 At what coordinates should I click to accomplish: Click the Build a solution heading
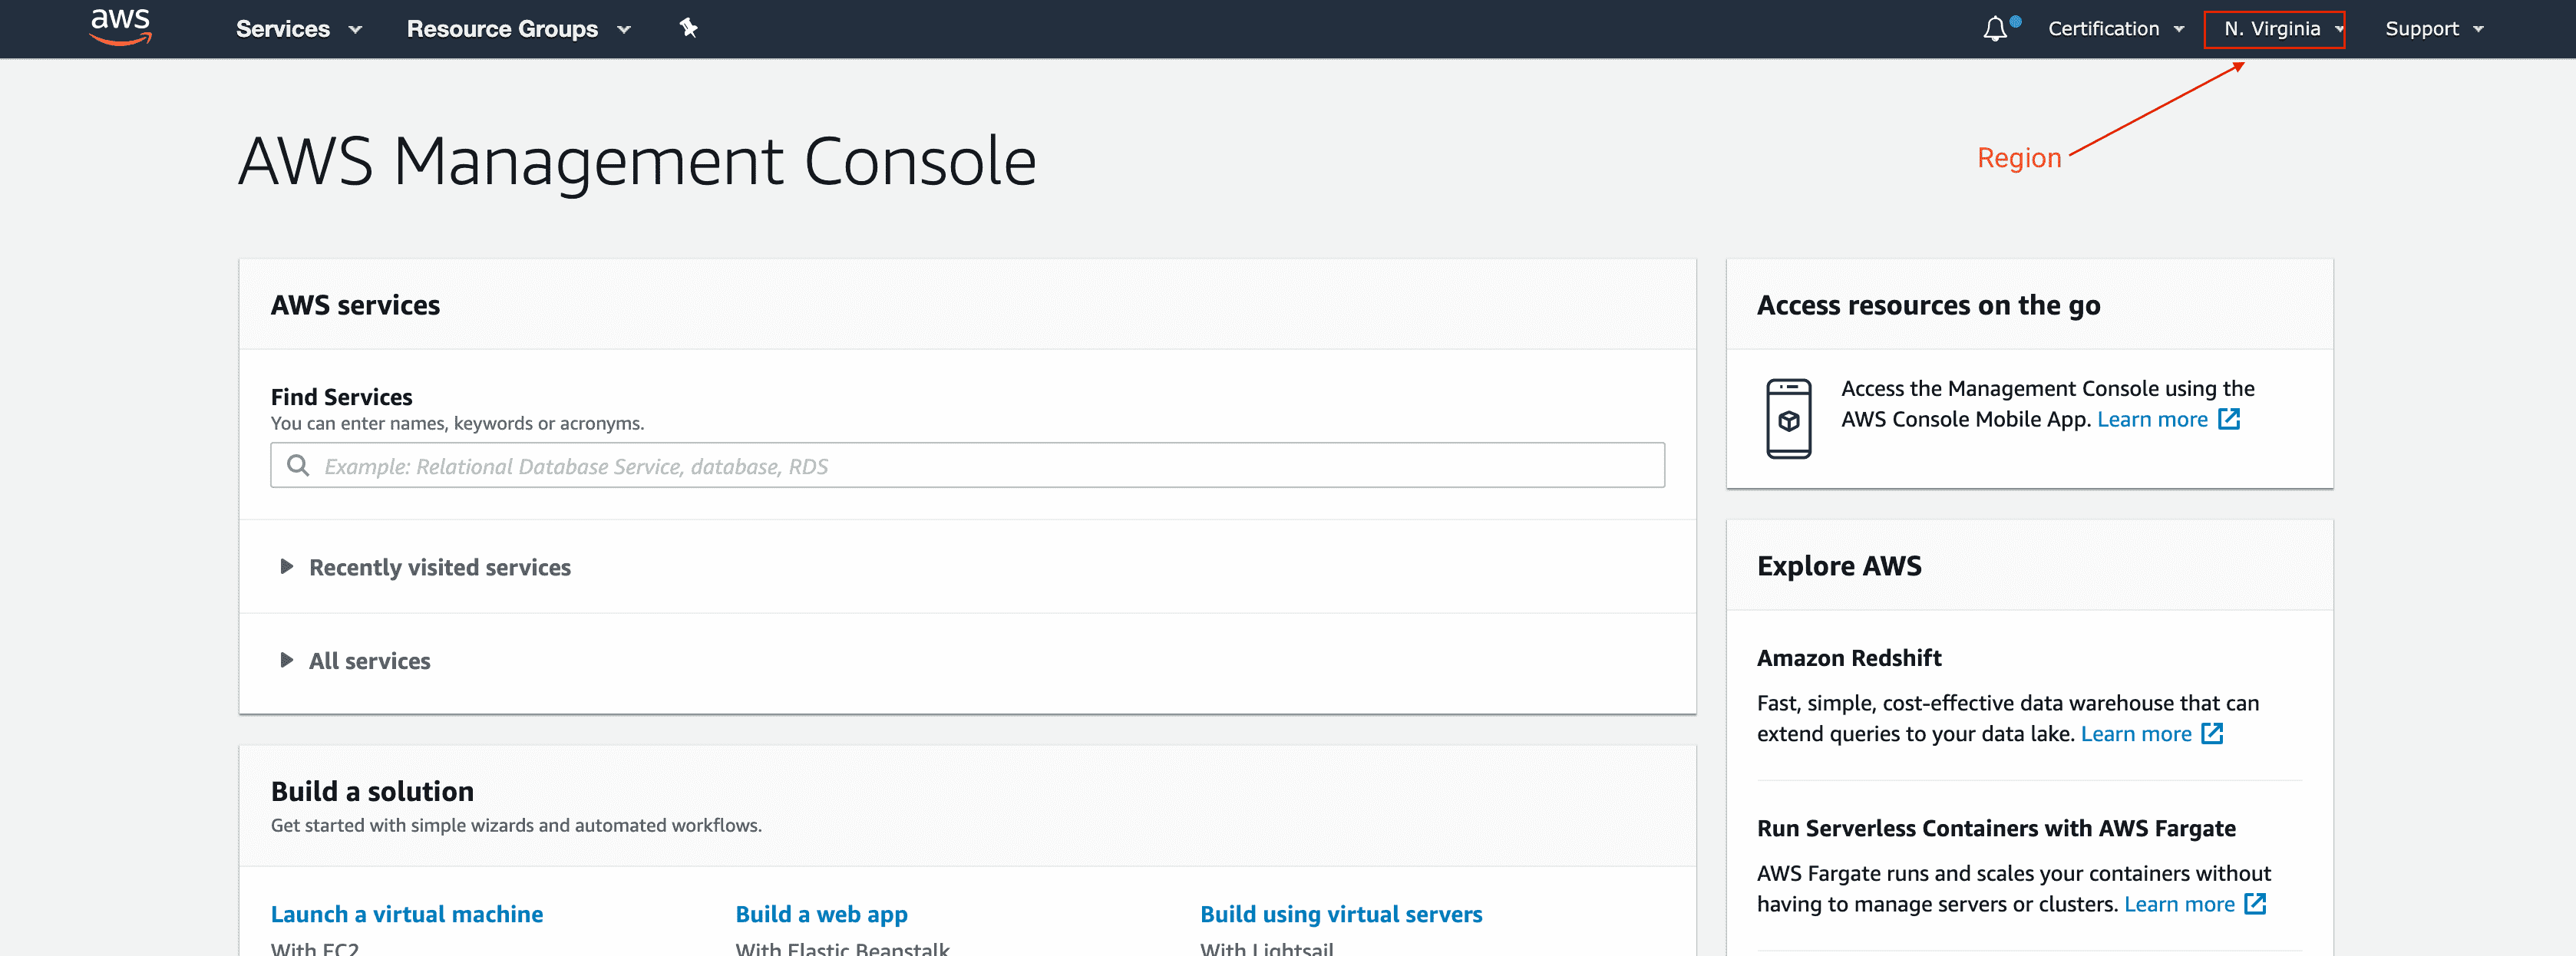372,791
